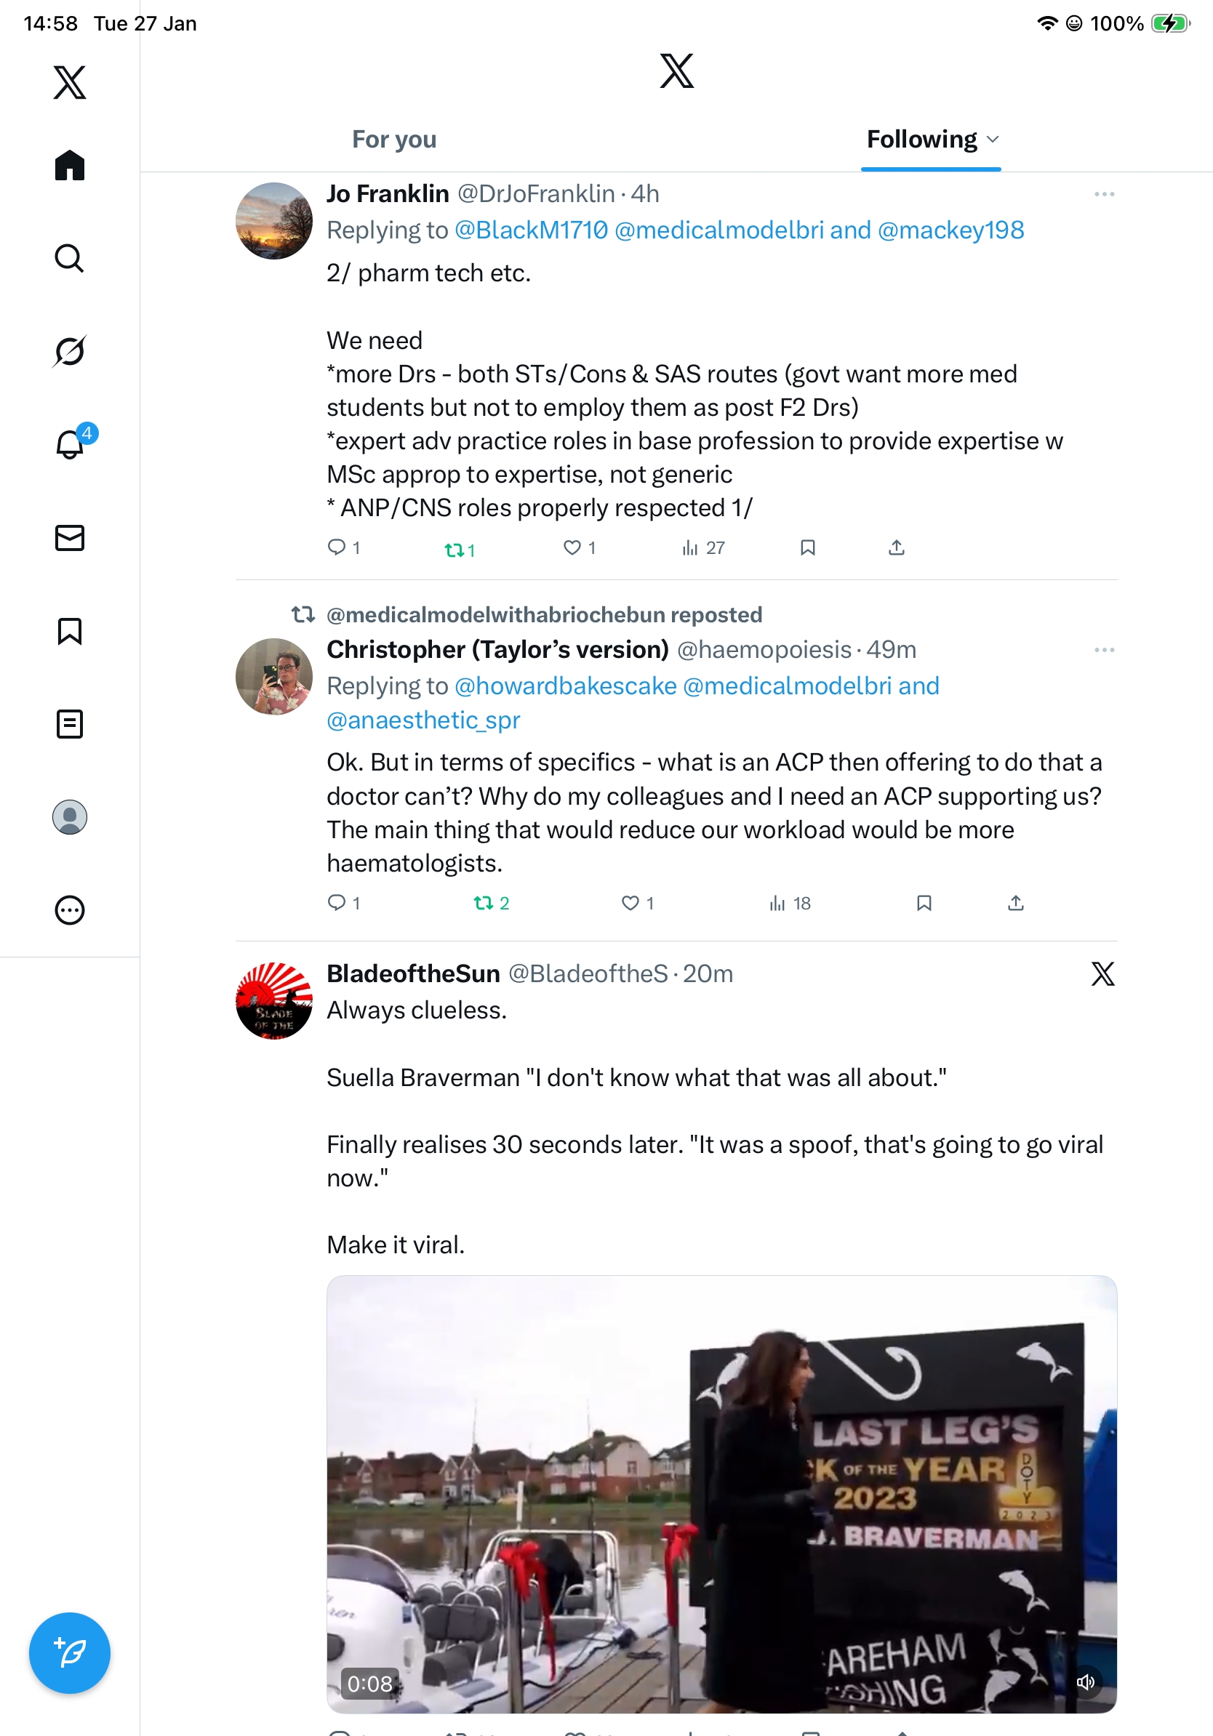Tap the compose new post button

[x=70, y=1653]
